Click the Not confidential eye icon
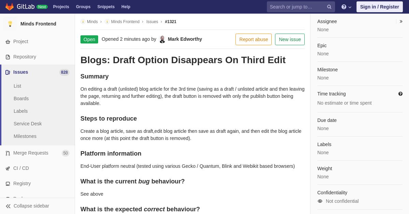This screenshot has height=214, width=409. [320, 201]
